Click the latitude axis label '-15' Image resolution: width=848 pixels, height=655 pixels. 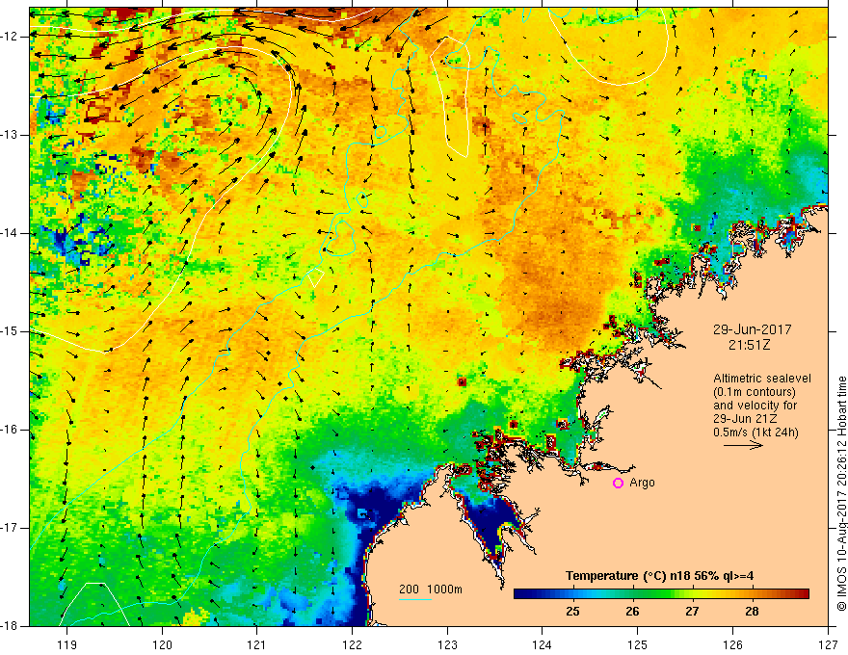(11, 331)
